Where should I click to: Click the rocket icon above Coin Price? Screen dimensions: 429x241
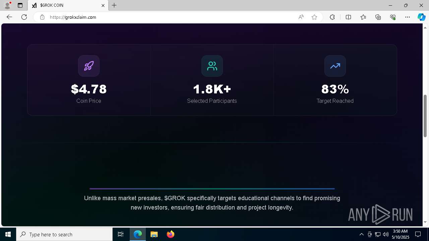pyautogui.click(x=89, y=66)
